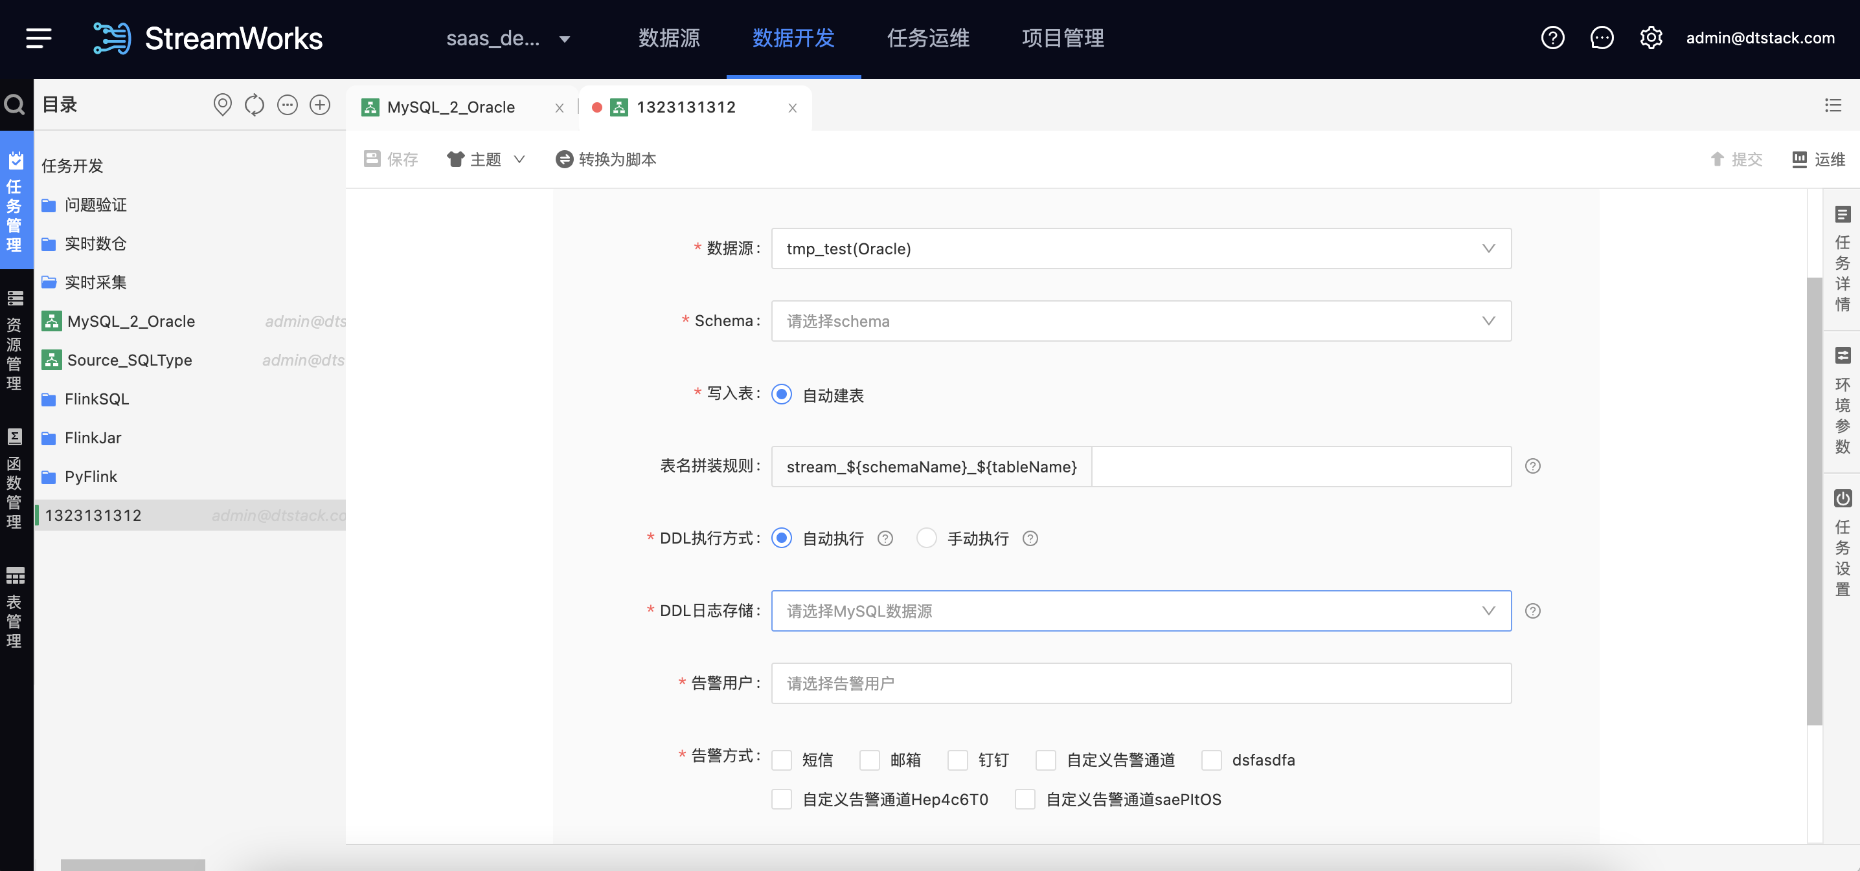The height and width of the screenshot is (871, 1860).
Task: Open the DDL log storage MySQL dropdown
Action: (1141, 612)
